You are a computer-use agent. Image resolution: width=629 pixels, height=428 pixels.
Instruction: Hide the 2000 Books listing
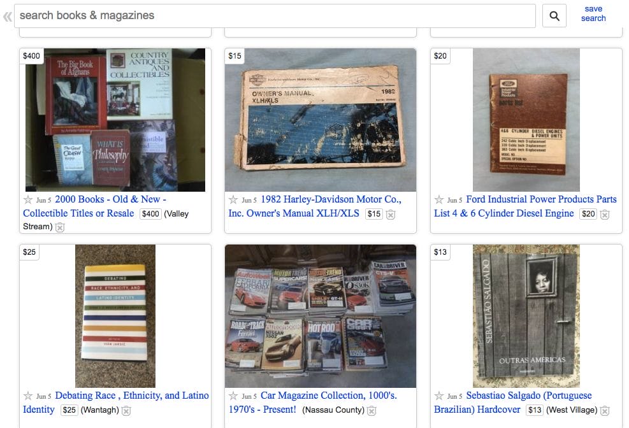tap(60, 227)
